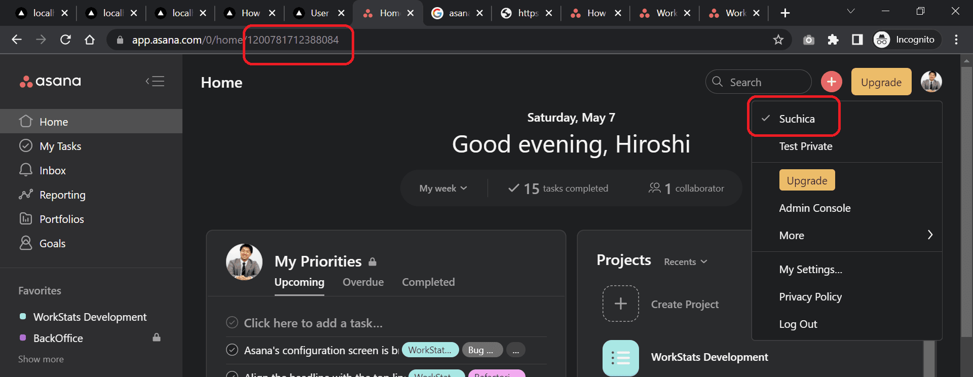The height and width of the screenshot is (377, 973).
Task: Click the My Priorities avatar photo
Action: click(x=244, y=262)
